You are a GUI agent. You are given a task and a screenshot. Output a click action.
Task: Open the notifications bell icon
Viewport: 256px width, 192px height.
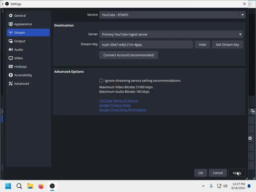point(249,186)
